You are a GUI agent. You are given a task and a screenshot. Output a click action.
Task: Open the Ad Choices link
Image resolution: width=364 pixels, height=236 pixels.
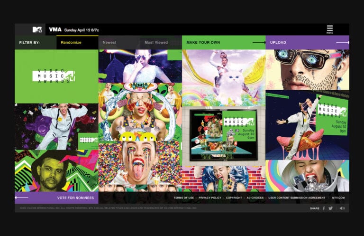pos(258,198)
